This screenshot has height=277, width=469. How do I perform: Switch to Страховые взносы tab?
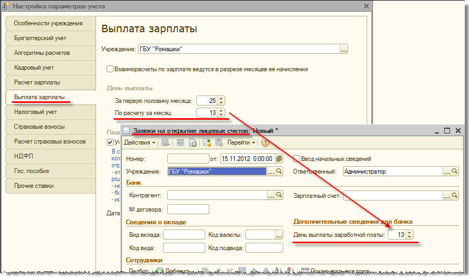click(x=51, y=127)
